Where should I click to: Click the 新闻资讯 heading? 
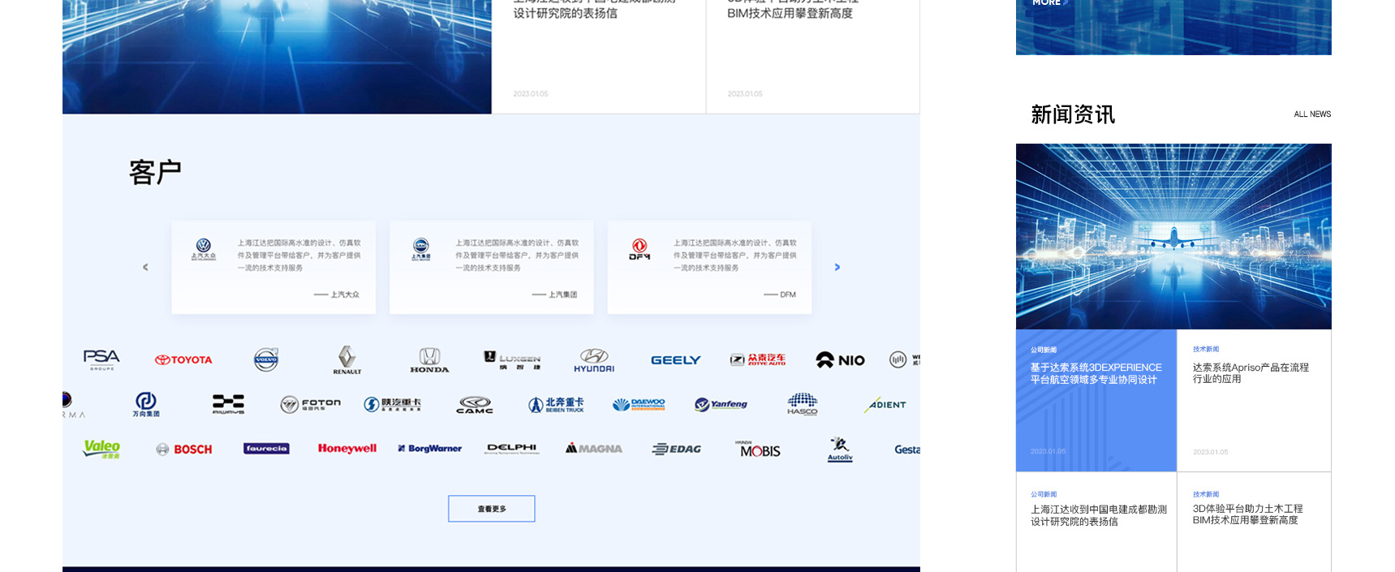[x=1073, y=114]
